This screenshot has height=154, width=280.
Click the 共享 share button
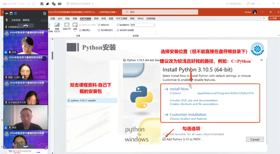(273, 18)
